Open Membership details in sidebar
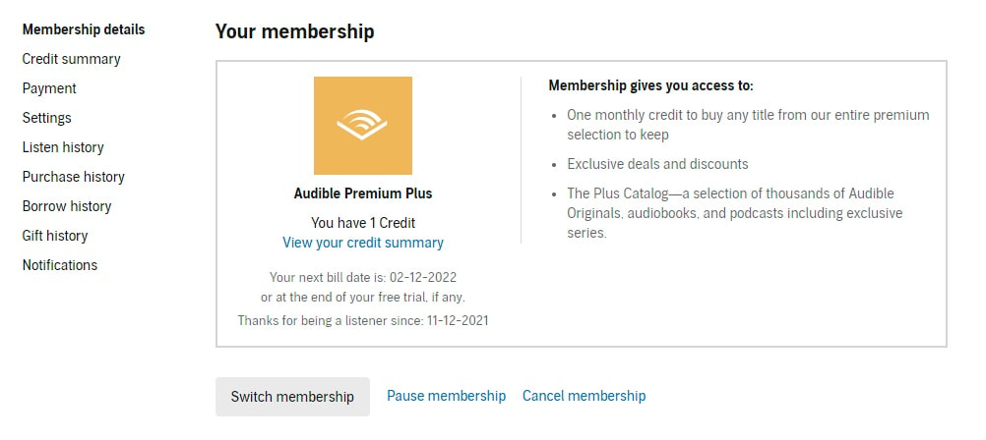The height and width of the screenshot is (440, 986). click(x=84, y=29)
